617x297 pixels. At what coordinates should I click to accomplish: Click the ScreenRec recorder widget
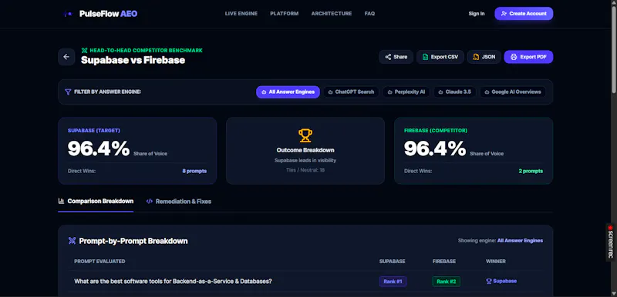(x=610, y=242)
